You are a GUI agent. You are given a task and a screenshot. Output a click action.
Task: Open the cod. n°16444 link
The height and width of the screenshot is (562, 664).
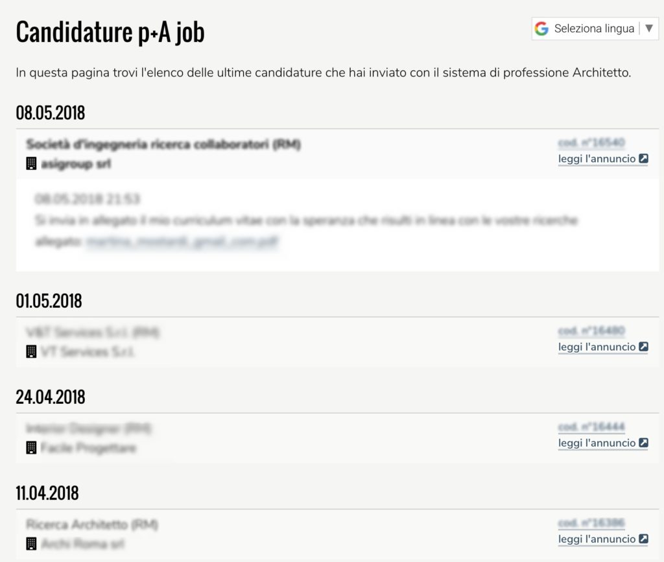pos(591,427)
